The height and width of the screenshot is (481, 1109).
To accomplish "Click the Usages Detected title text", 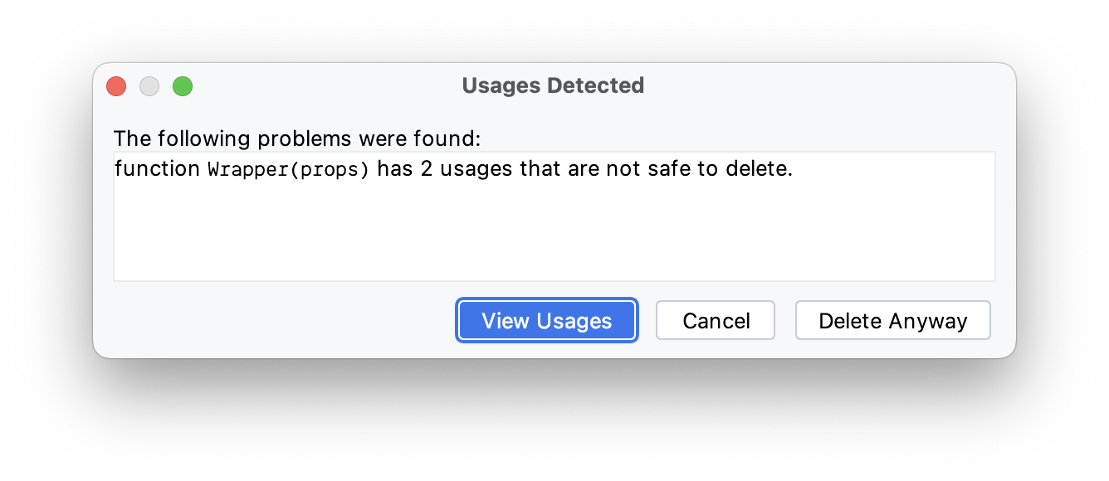I will pos(553,85).
